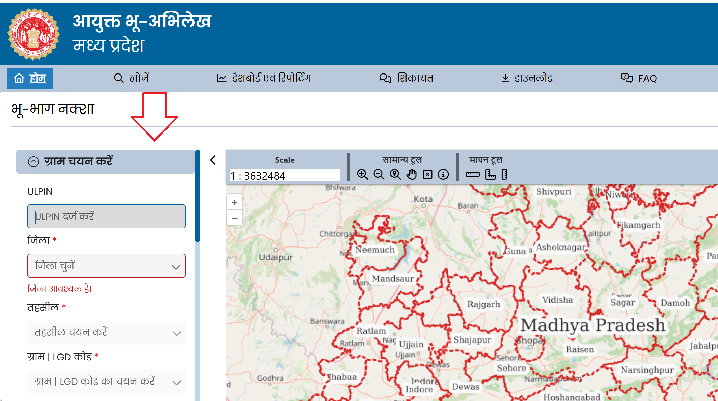Go to the डाउनलोड page
Screen dimensions: 718x401
pos(527,78)
